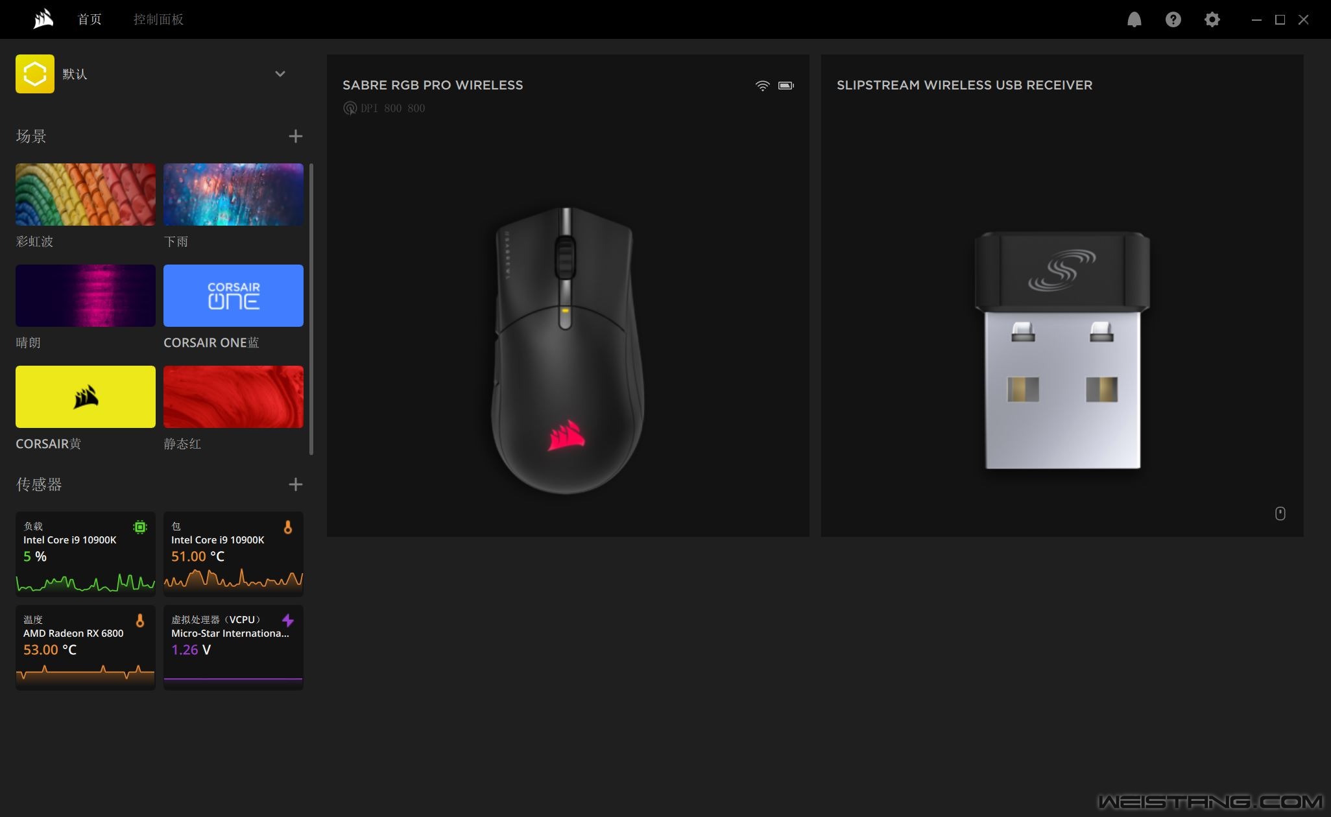Click the battery level icon on Sabre card

[786, 86]
